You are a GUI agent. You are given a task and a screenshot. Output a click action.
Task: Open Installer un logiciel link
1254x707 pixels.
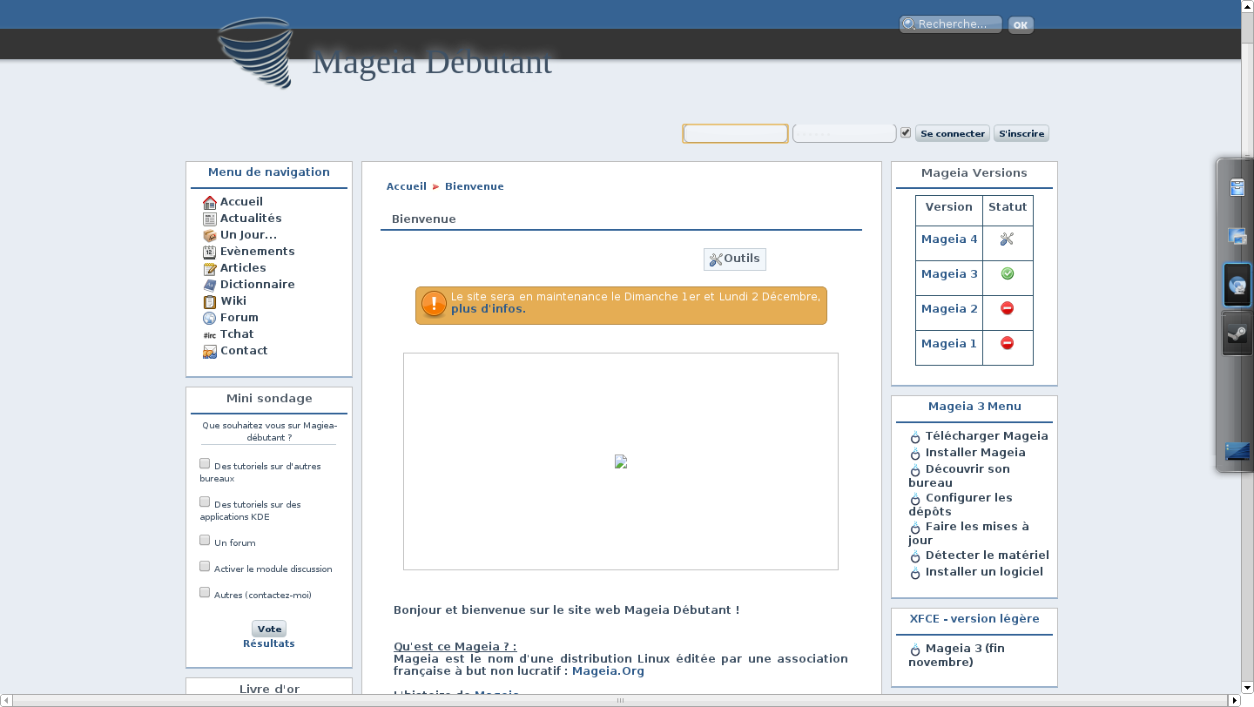point(984,572)
